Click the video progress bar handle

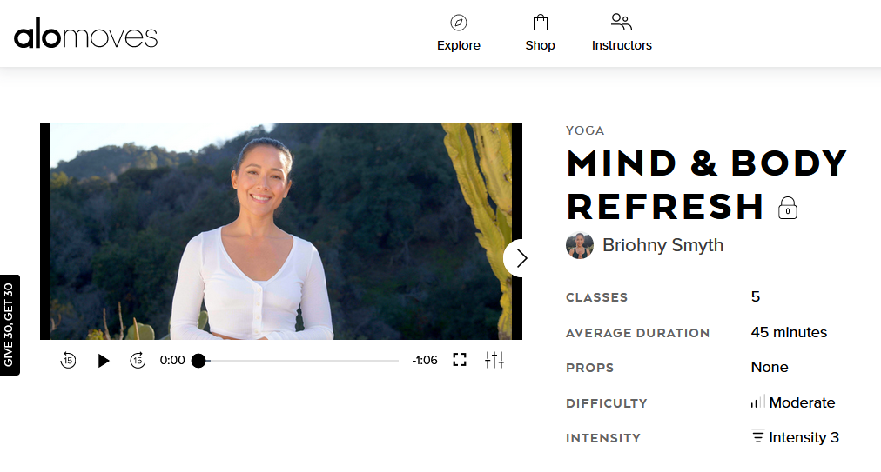click(x=198, y=361)
